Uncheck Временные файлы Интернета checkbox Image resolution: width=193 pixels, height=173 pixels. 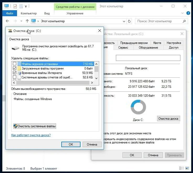[14, 72]
